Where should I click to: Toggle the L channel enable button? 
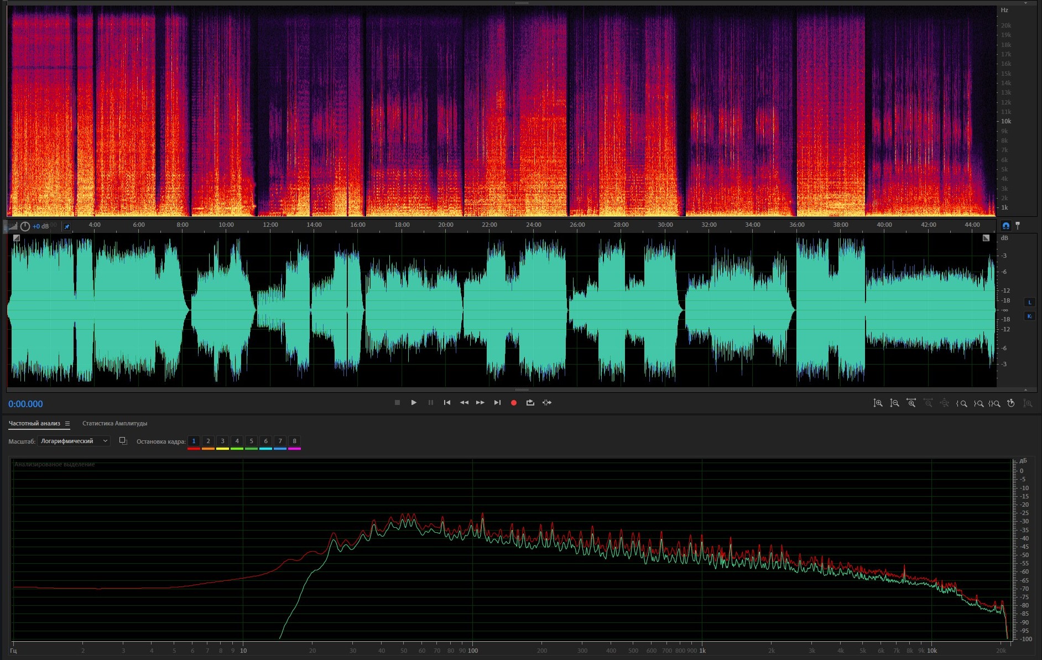(x=1029, y=302)
